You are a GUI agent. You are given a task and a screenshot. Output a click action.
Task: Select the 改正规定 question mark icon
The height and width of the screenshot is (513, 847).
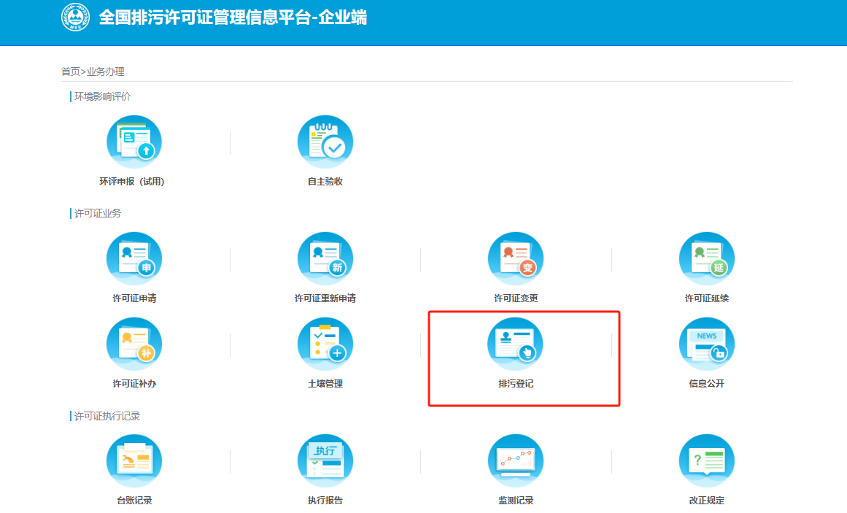click(706, 461)
